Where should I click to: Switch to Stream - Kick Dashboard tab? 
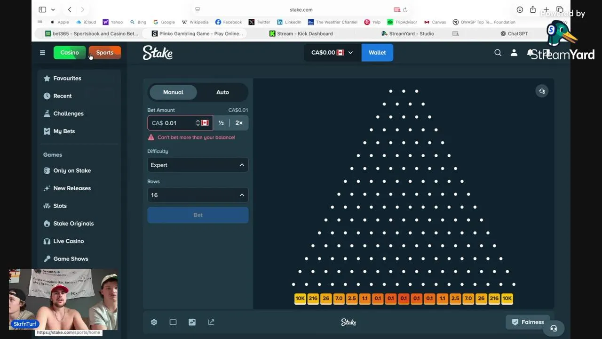pos(301,33)
